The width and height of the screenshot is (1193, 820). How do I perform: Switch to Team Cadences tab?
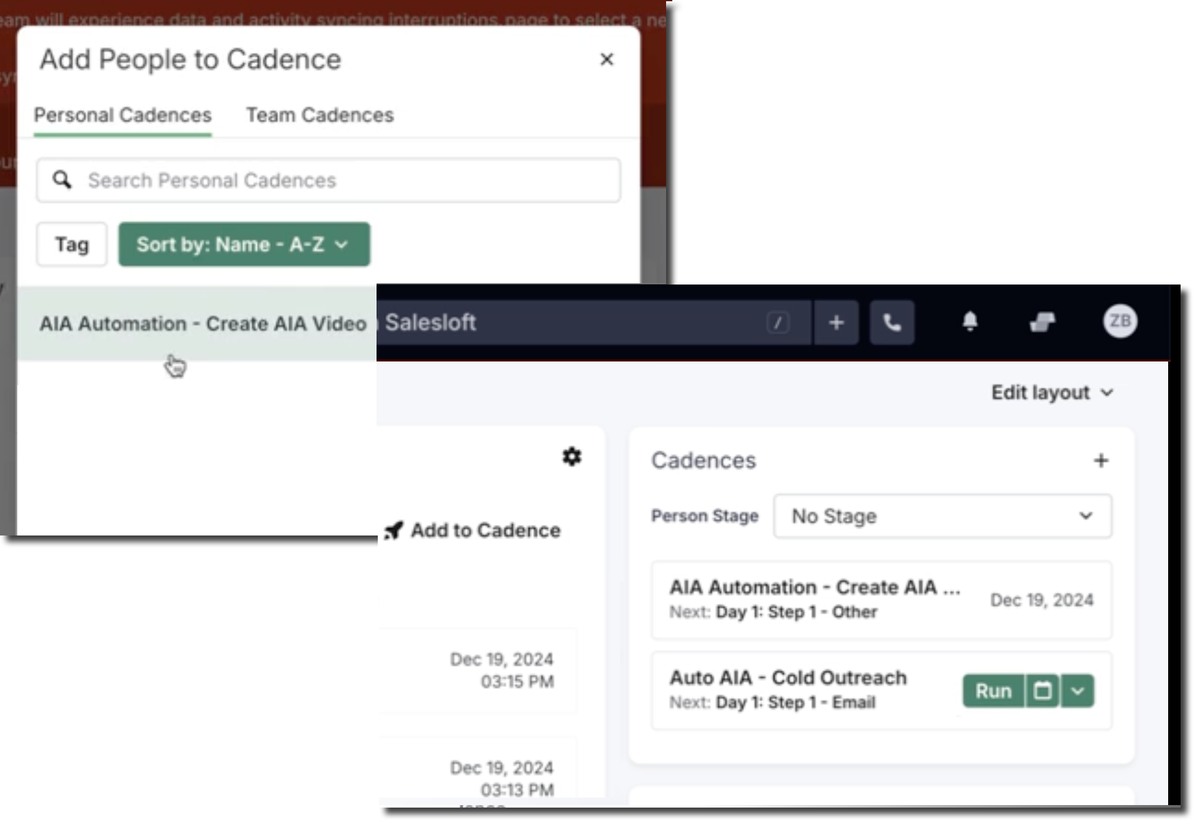(320, 116)
